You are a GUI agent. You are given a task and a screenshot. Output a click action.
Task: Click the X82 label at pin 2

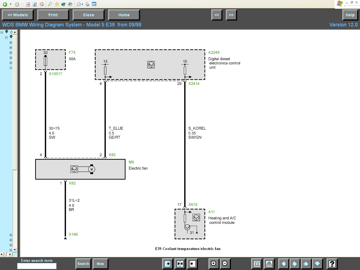click(112, 155)
